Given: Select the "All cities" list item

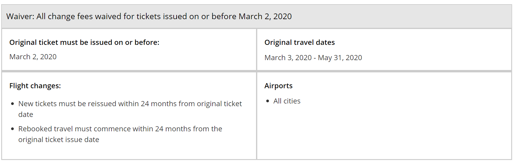Looking at the screenshot, I should 287,101.
